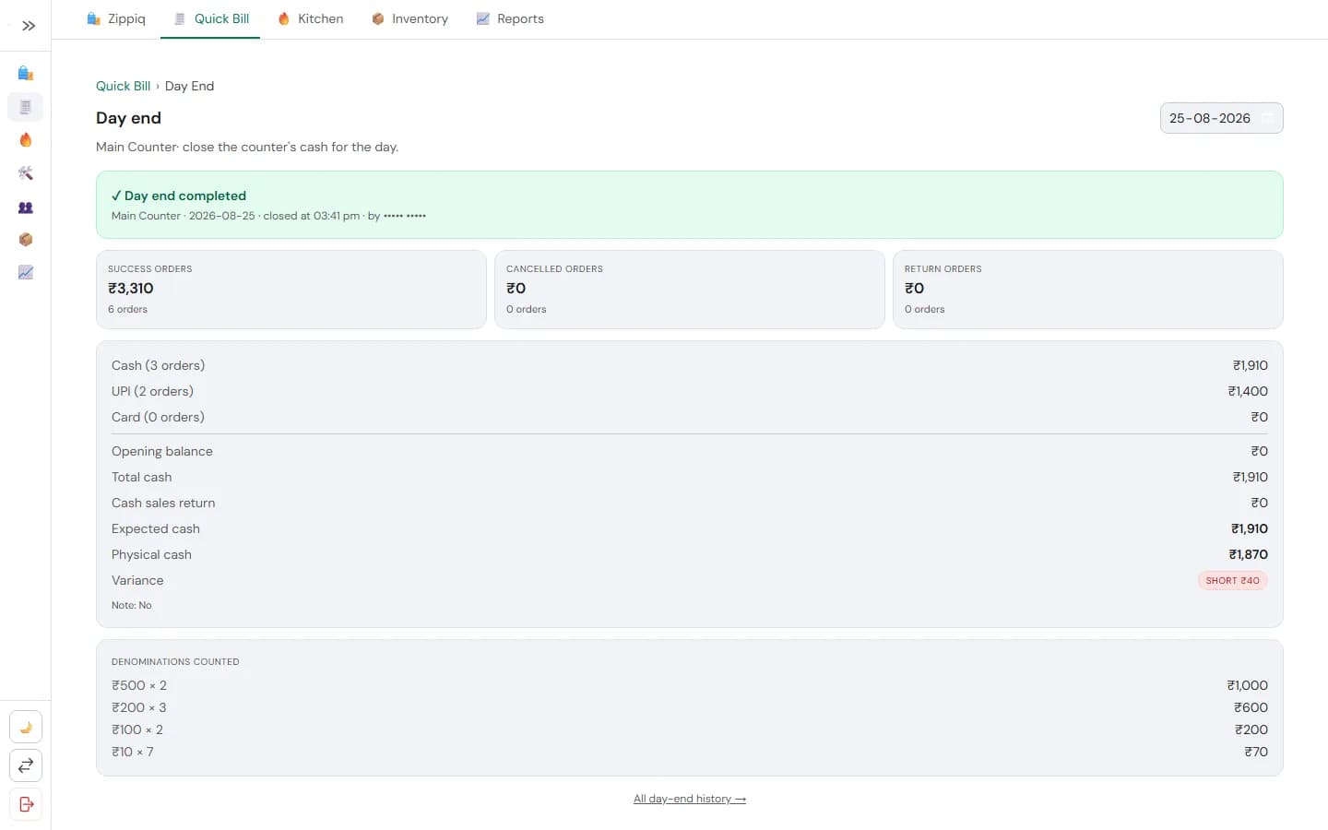Image resolution: width=1328 pixels, height=830 pixels.
Task: Select the Quick Bill tab
Action: (x=211, y=18)
